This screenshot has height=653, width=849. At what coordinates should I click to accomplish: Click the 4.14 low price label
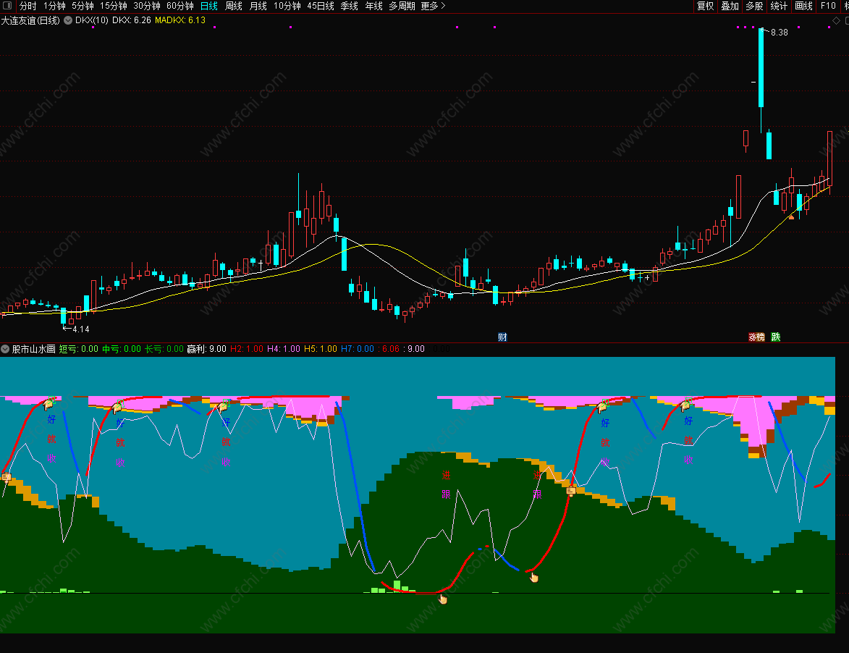point(80,329)
